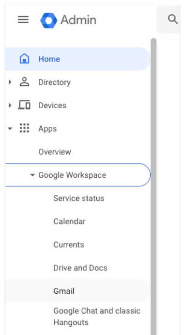Open Gmail settings
The image size is (184, 335).
tap(64, 291)
